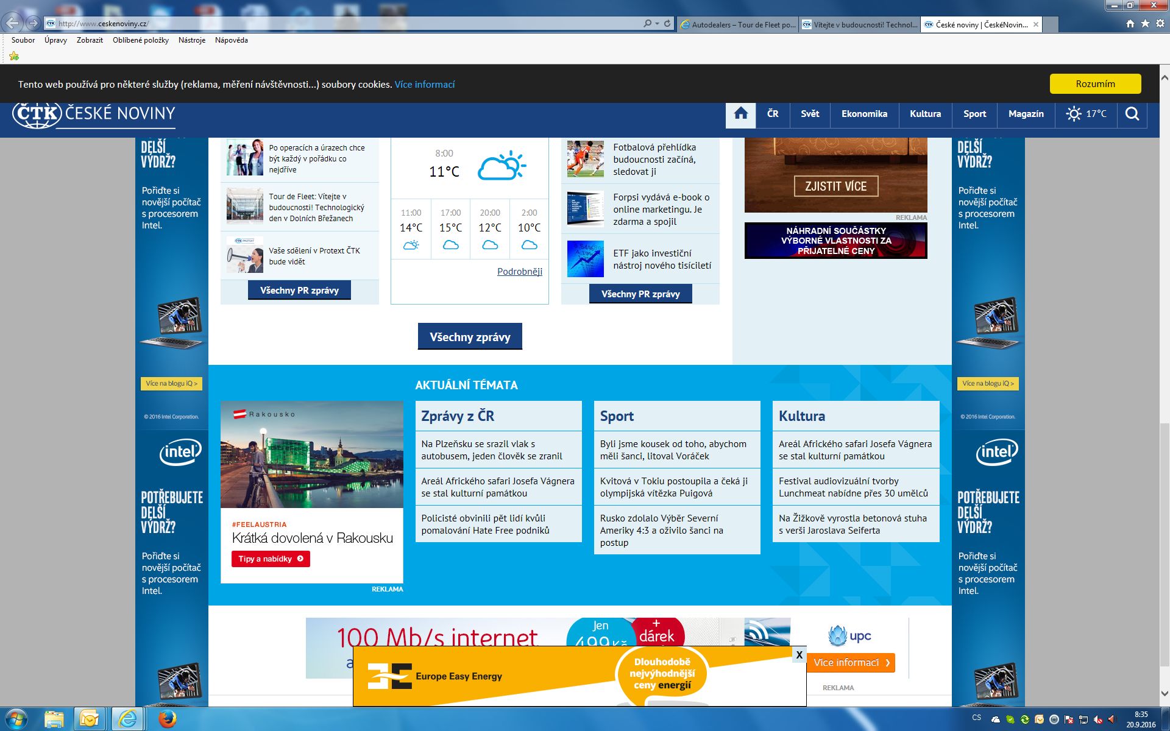Select ČR navigation section
Screen dimensions: 1170x731
point(773,114)
